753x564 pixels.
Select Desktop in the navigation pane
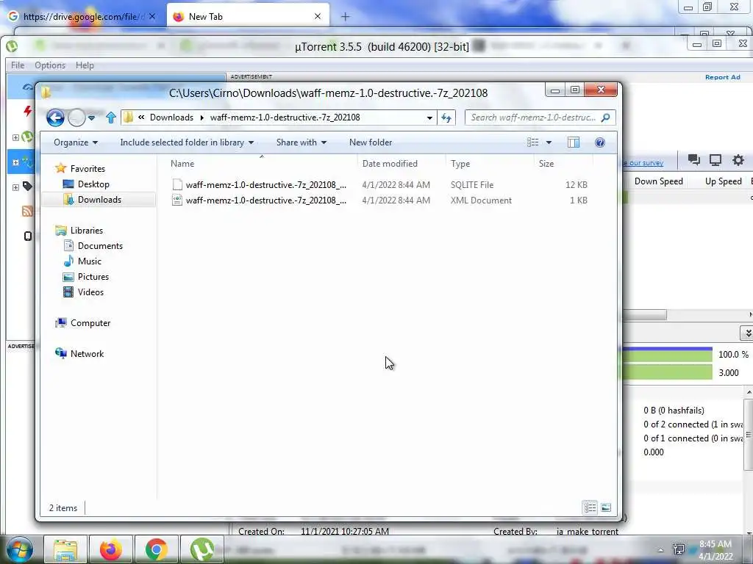(93, 184)
